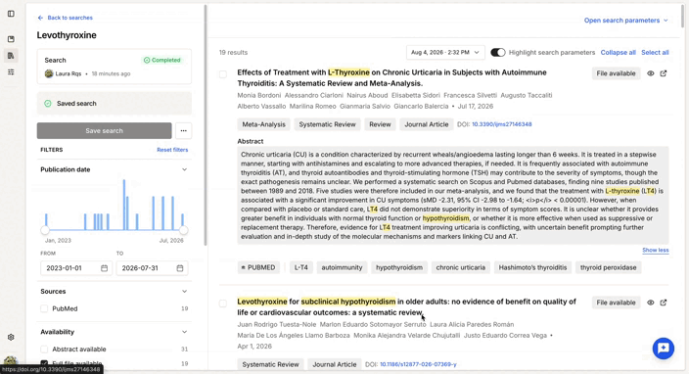The height and width of the screenshot is (374, 689).
Task: Open settings gear in left rail
Action: [x=11, y=337]
